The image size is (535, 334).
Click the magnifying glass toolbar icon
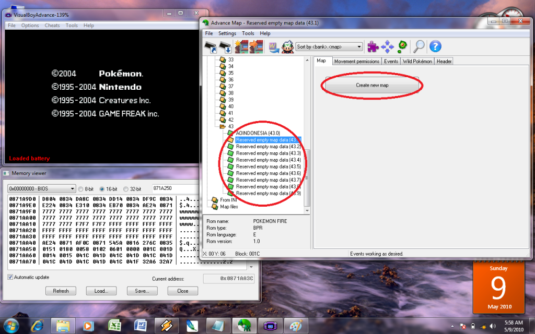click(419, 46)
